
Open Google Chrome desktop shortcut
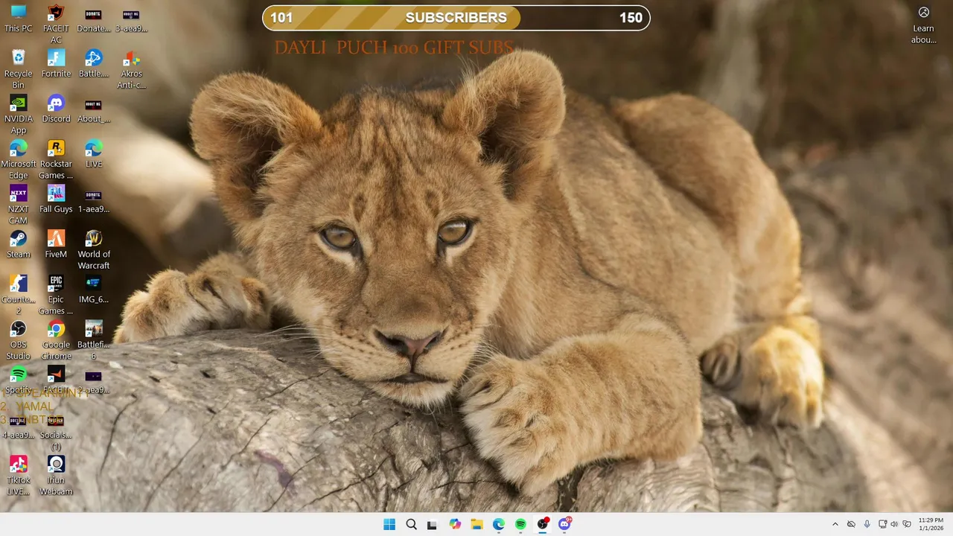pyautogui.click(x=56, y=341)
